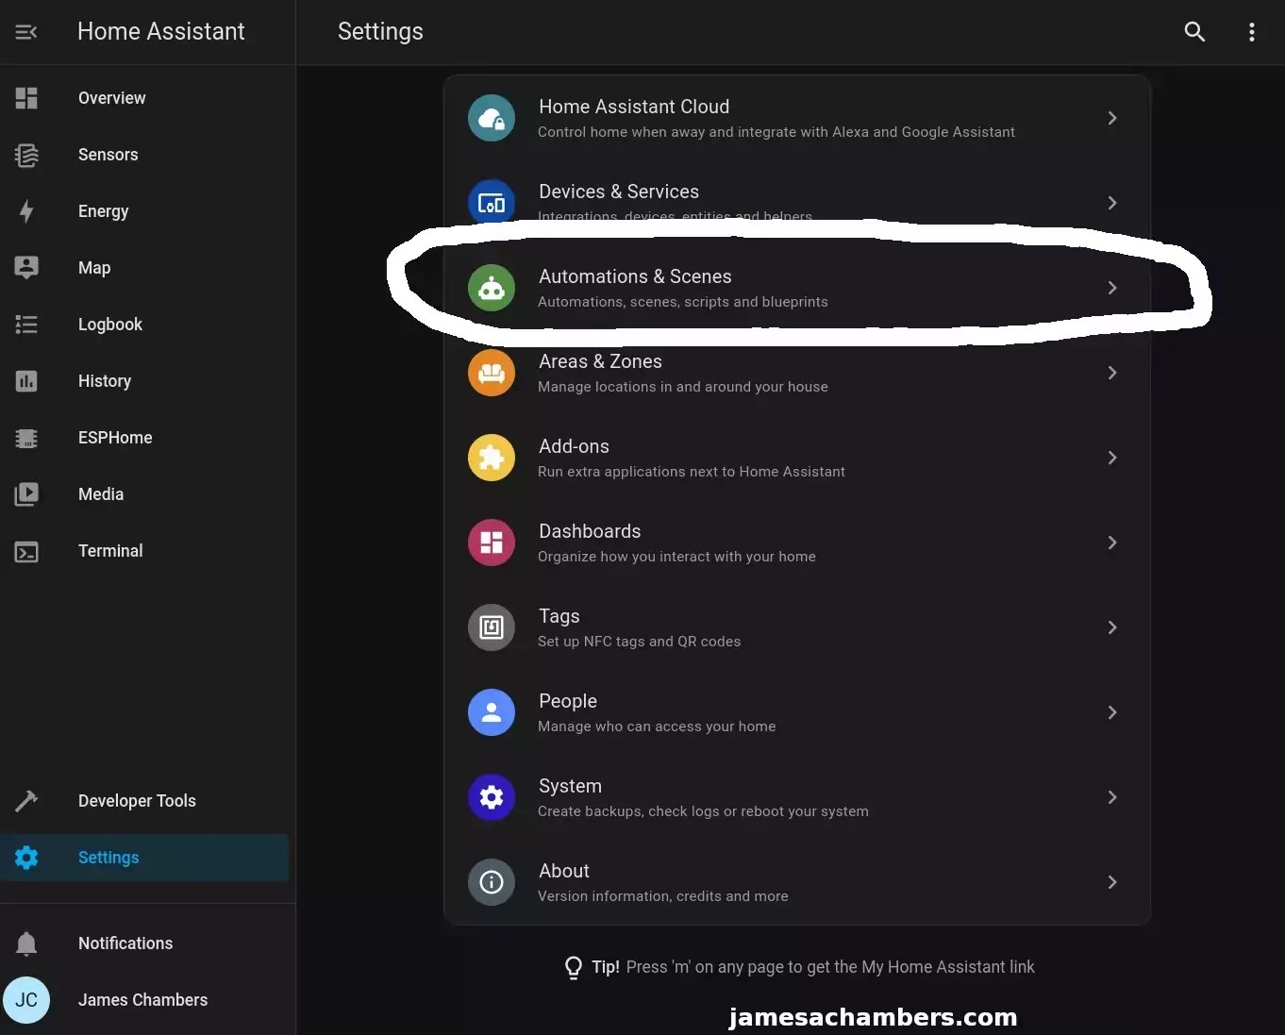Click the Devices & Services puzzle icon
The image size is (1285, 1035).
[491, 203]
